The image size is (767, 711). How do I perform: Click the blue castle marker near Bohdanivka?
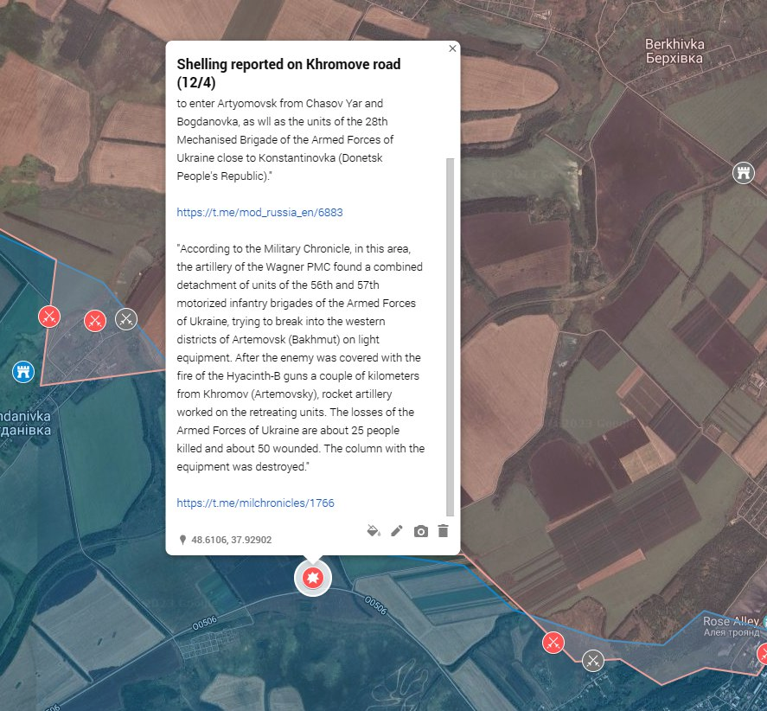(x=23, y=372)
